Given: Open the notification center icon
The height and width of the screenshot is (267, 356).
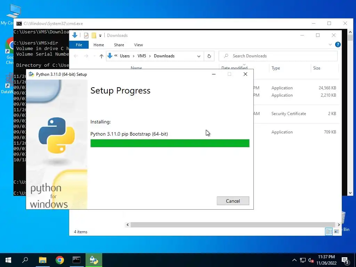Looking at the screenshot, I should pos(346,261).
